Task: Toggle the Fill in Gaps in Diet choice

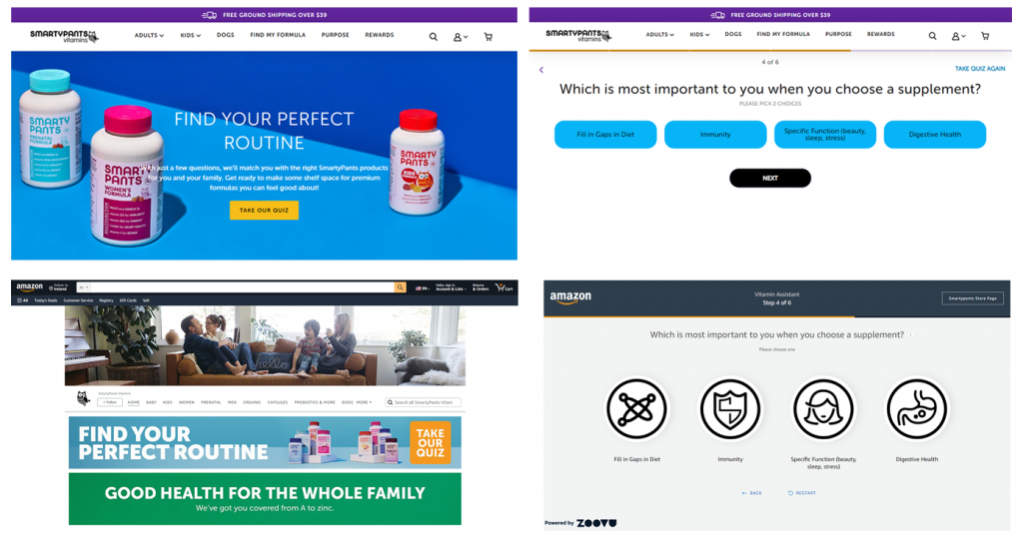Action: click(605, 135)
